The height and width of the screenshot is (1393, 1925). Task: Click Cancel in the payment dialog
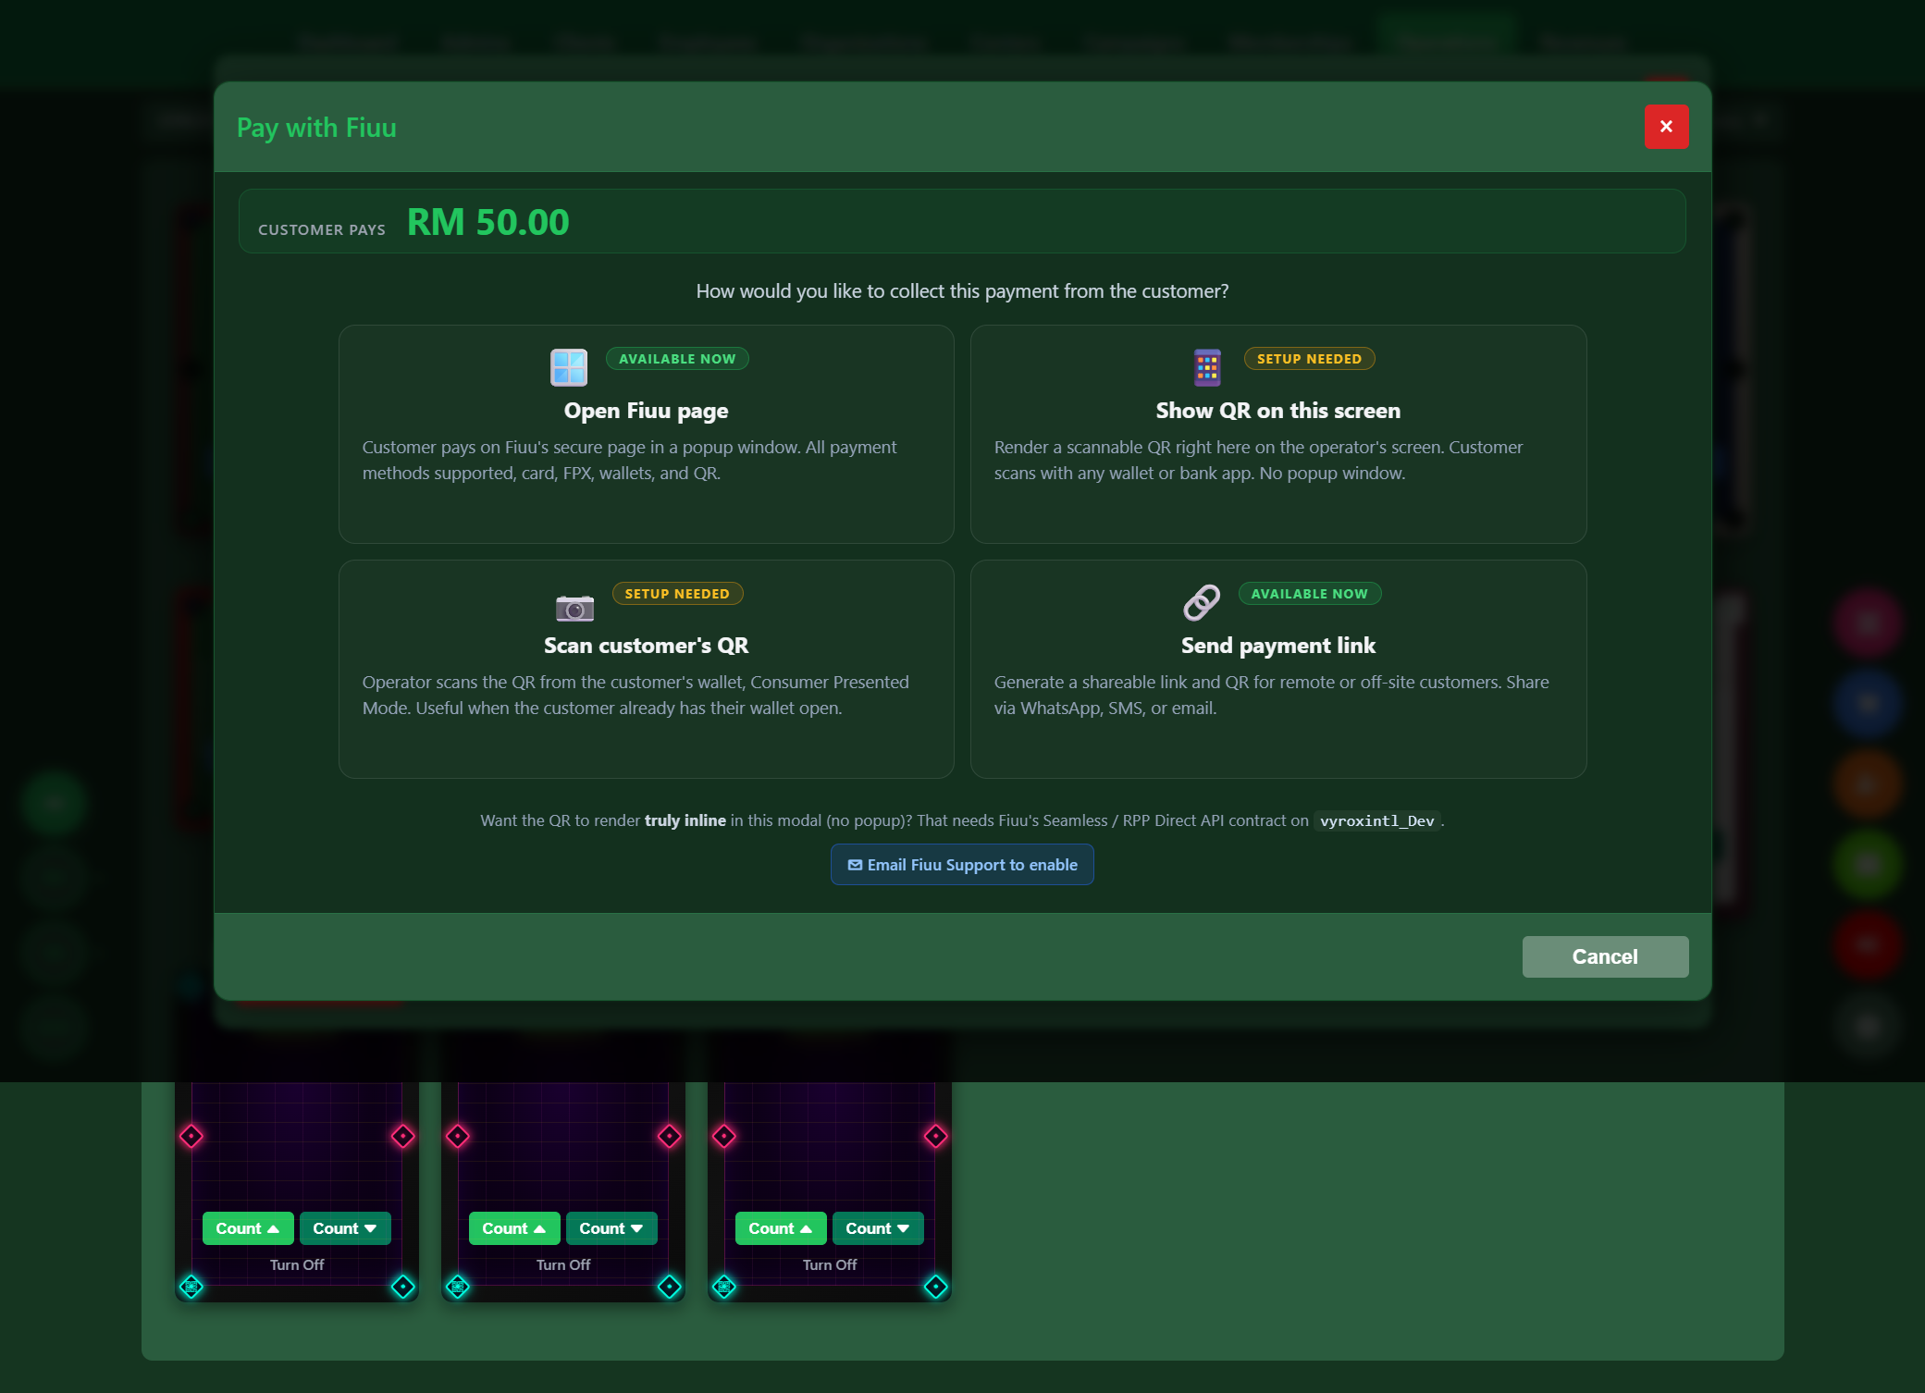pyautogui.click(x=1605, y=956)
